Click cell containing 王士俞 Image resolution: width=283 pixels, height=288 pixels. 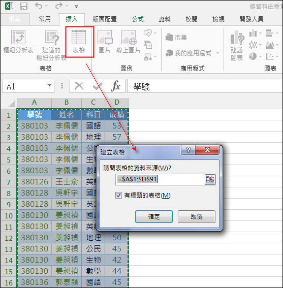(67, 182)
